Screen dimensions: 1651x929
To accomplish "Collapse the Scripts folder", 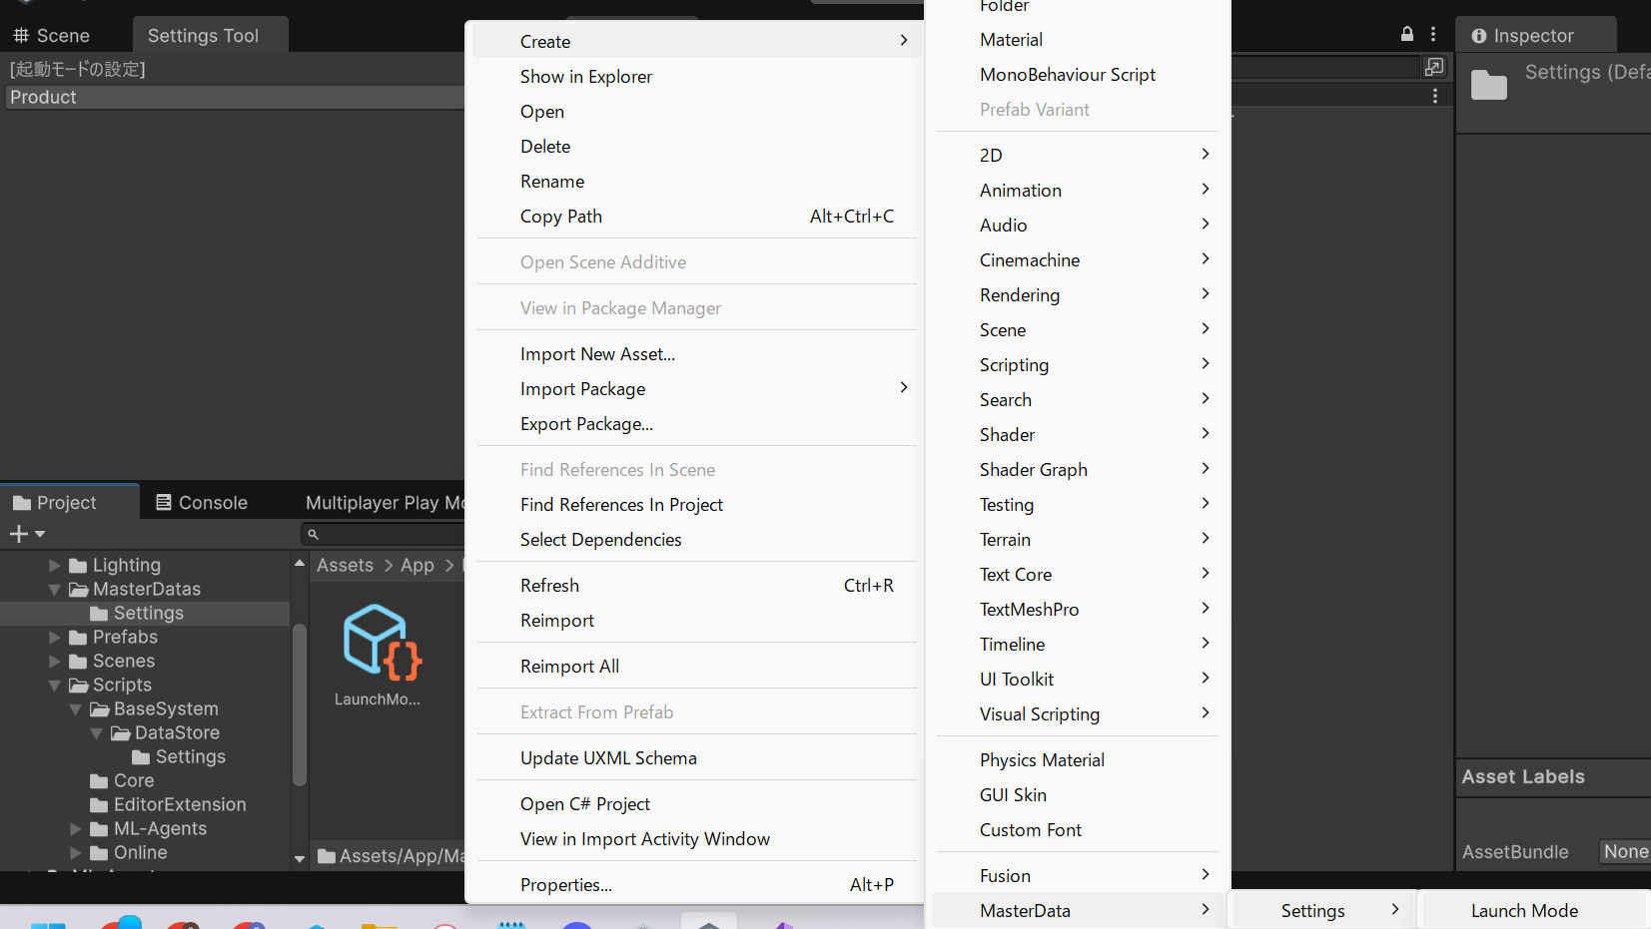I will [x=54, y=686].
